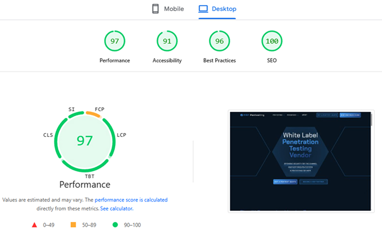Screen dimensions: 382x236
Task: Open the 'See calculator' link
Action: (x=116, y=208)
